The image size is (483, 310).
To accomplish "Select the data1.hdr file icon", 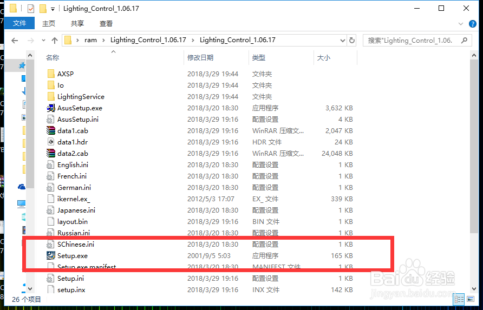I will tap(51, 142).
